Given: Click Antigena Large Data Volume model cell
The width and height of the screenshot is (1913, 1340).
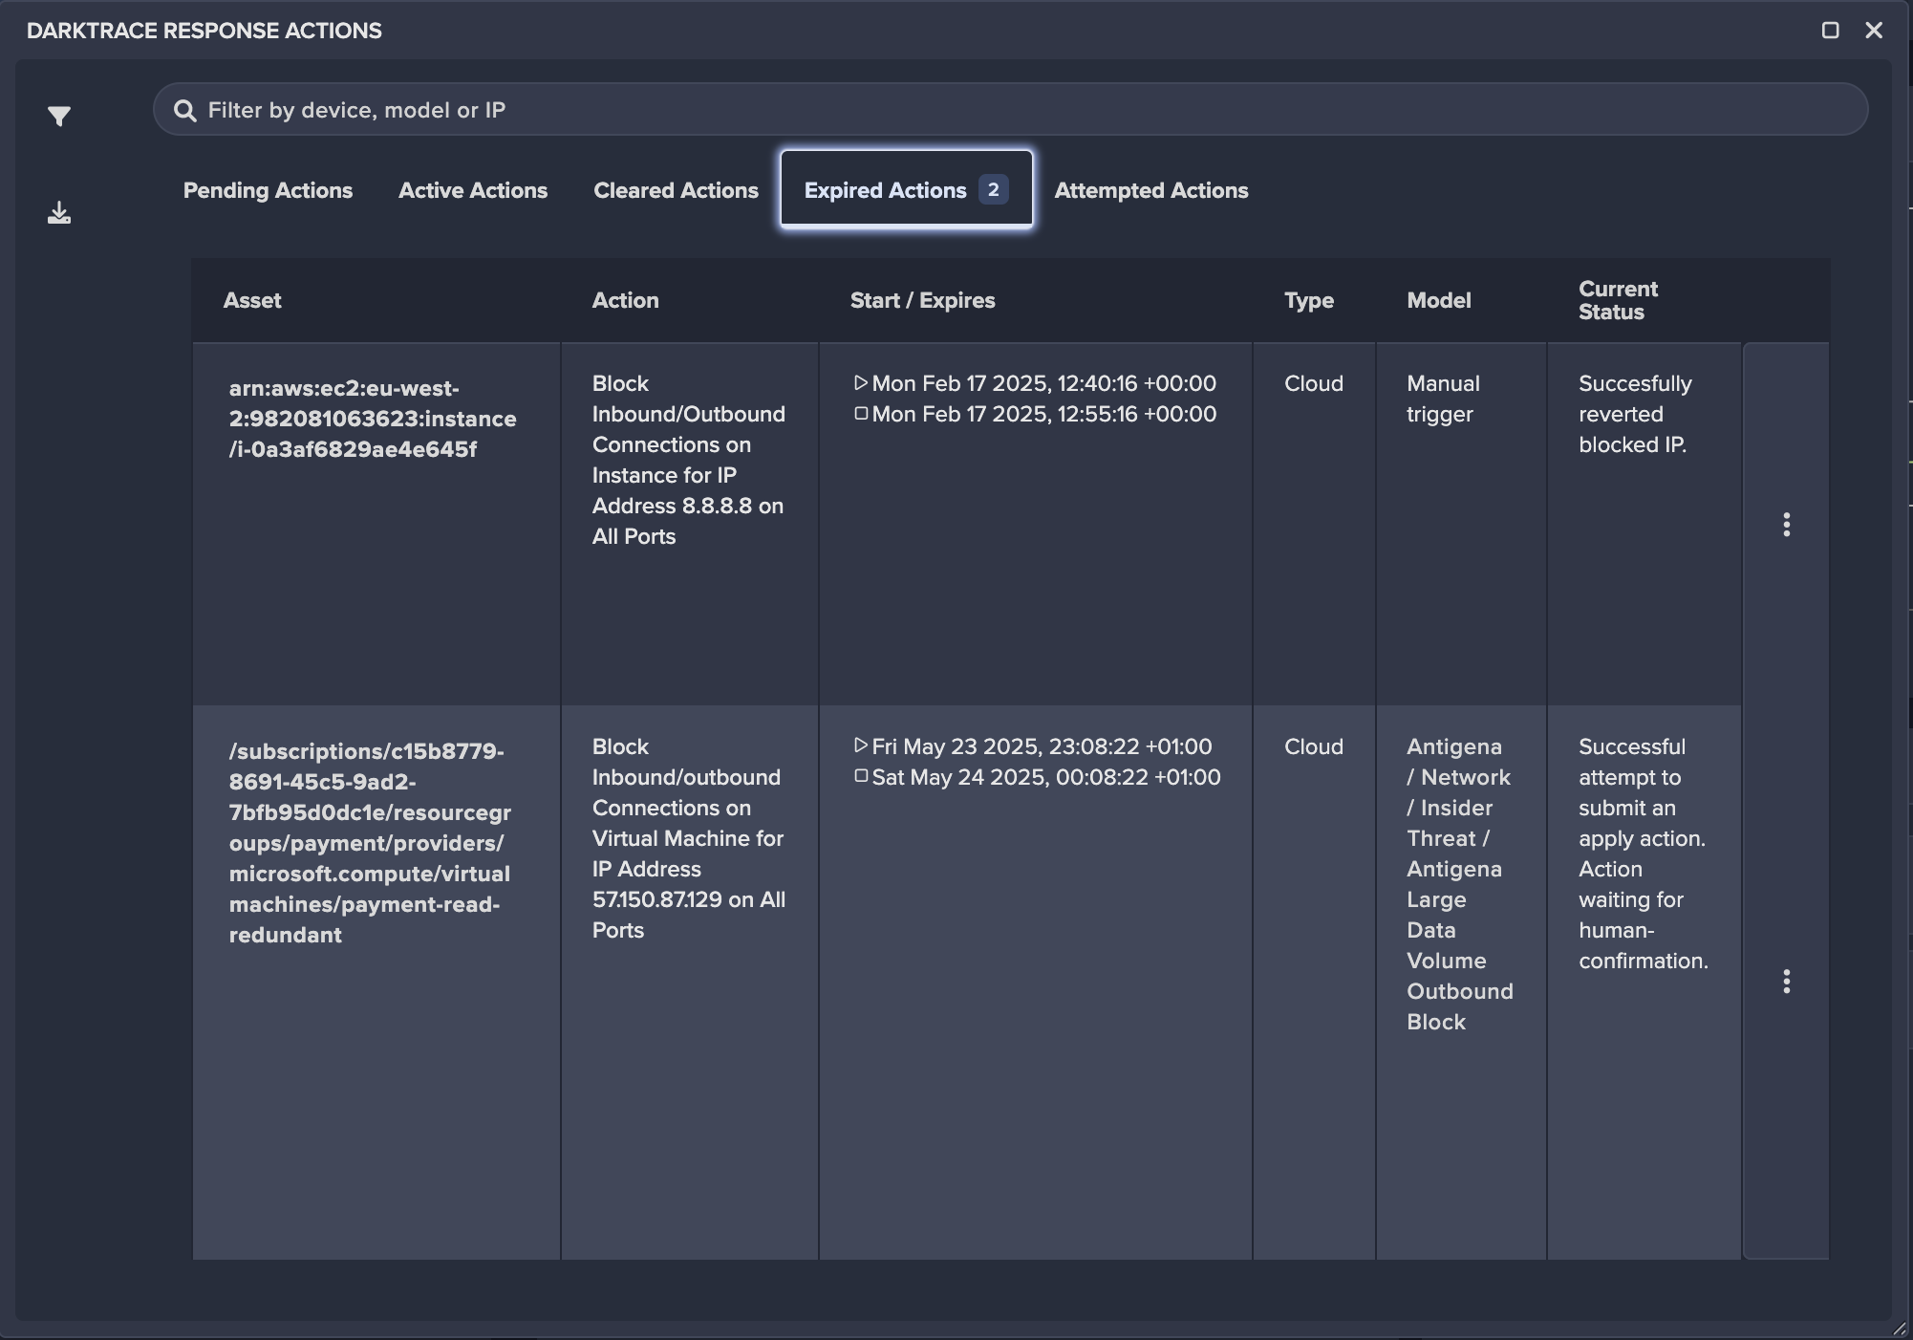Looking at the screenshot, I should pyautogui.click(x=1459, y=884).
